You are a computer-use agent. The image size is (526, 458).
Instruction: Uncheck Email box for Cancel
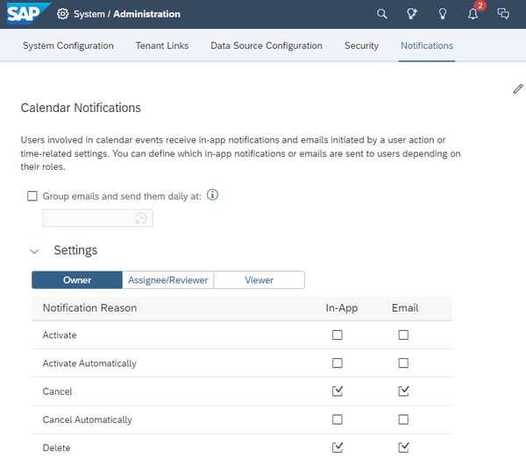[x=403, y=391]
